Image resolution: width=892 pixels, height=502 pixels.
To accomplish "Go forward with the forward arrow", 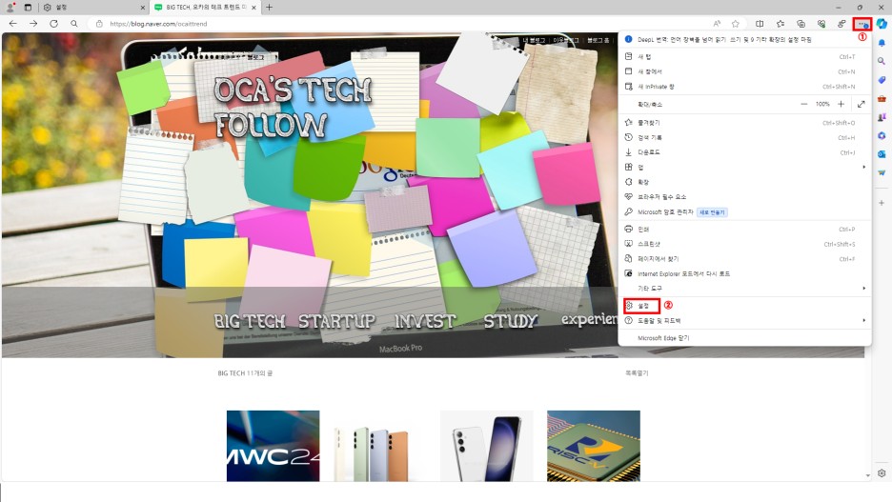I will click(33, 24).
